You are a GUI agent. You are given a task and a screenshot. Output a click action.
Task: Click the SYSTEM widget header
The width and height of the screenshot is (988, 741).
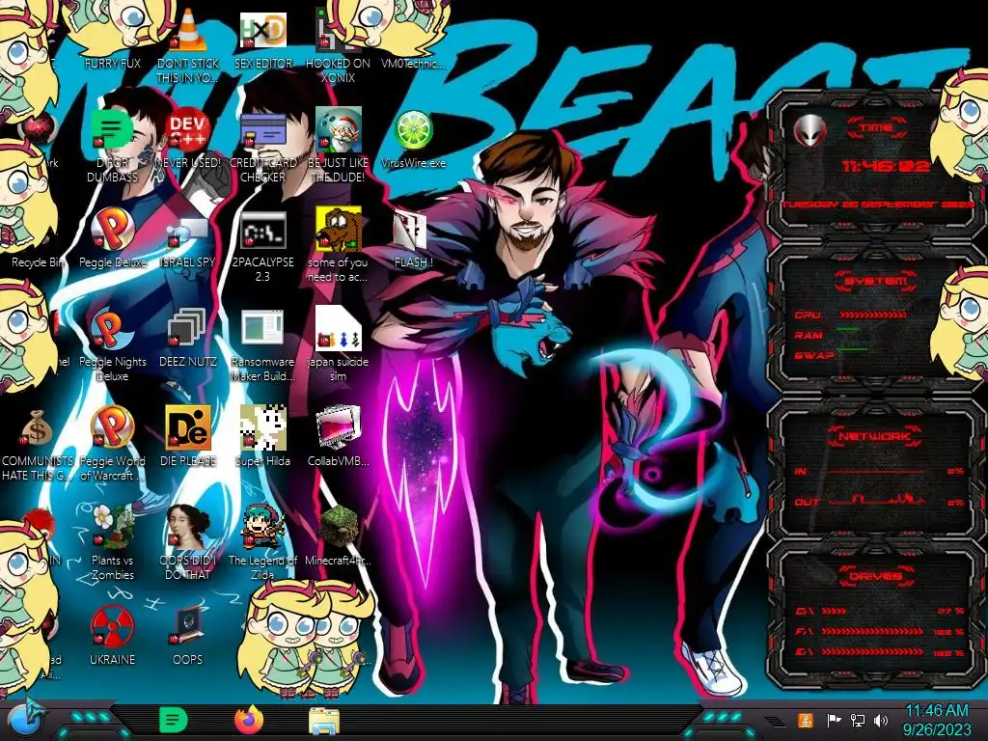tap(876, 281)
